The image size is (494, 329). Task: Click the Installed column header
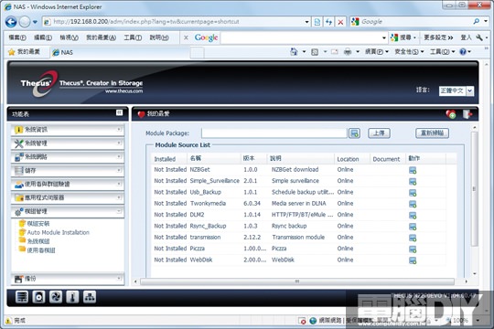click(x=169, y=159)
